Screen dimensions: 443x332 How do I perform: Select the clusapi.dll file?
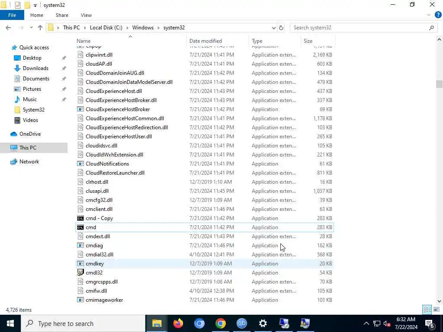(205, 191)
